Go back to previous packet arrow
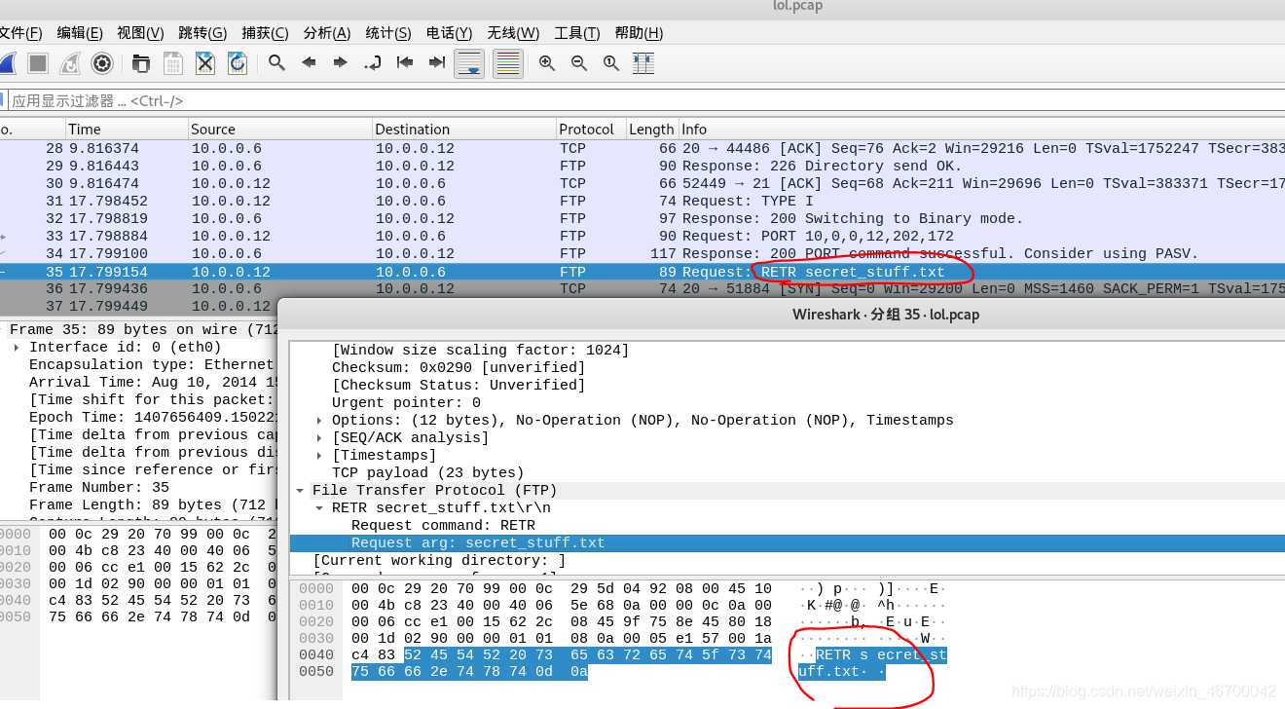Image resolution: width=1285 pixels, height=709 pixels. (309, 63)
